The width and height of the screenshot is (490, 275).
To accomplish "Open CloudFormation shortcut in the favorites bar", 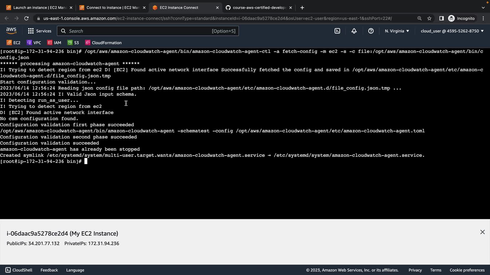I will [x=103, y=43].
